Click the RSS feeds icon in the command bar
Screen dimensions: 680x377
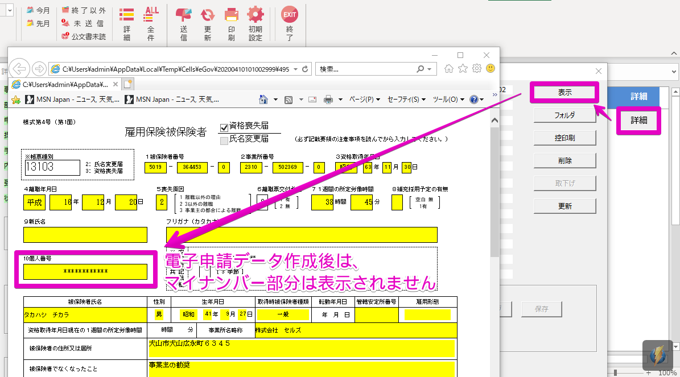pyautogui.click(x=289, y=100)
